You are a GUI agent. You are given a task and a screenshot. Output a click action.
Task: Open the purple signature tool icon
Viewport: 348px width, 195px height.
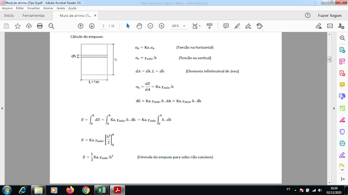coord(342,155)
